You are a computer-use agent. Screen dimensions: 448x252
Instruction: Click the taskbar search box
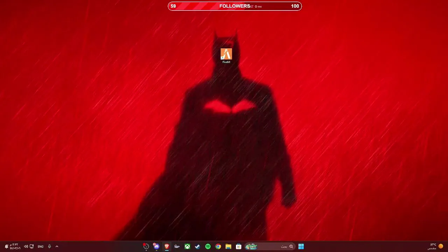point(269,246)
